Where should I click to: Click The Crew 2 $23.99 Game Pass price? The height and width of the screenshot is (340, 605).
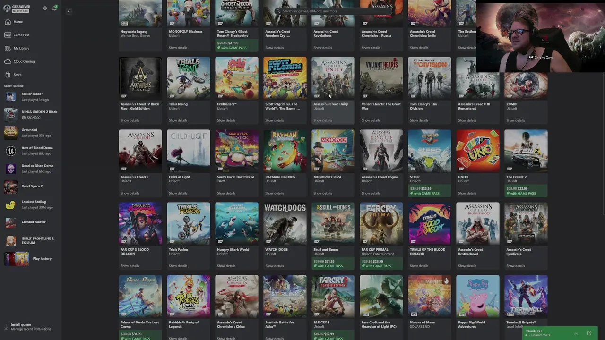[526, 191]
